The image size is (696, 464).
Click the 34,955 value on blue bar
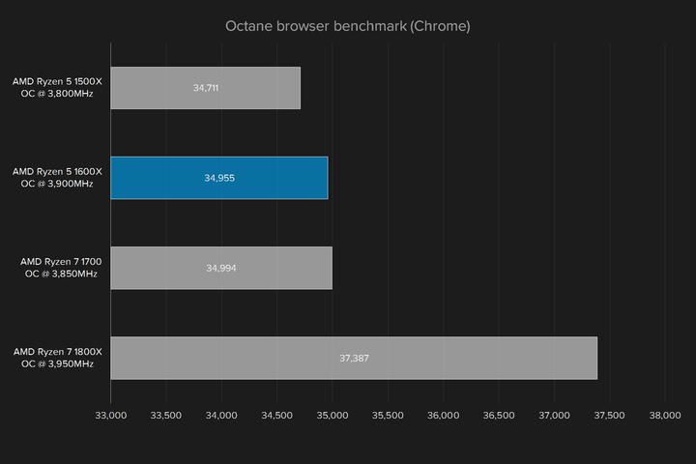[219, 178]
